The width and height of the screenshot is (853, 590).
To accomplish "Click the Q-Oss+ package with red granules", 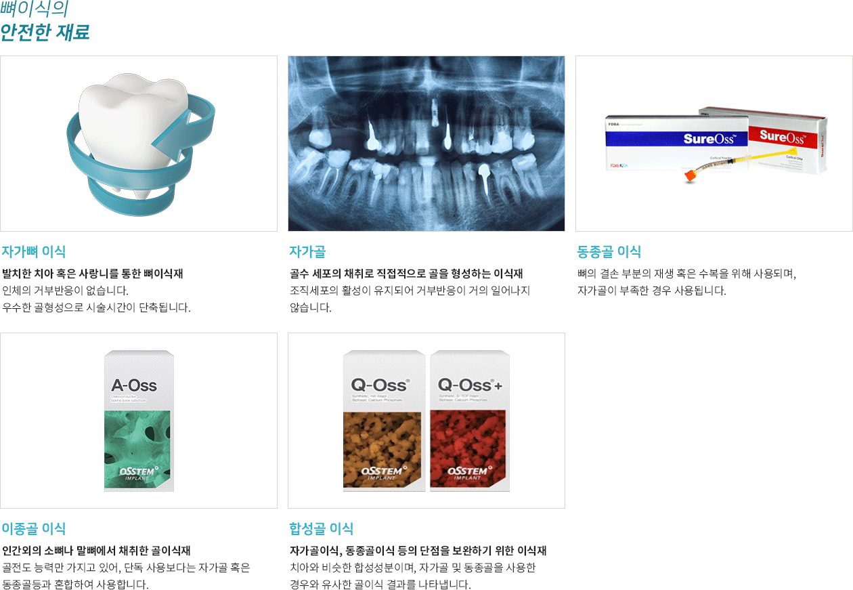I will 469,421.
